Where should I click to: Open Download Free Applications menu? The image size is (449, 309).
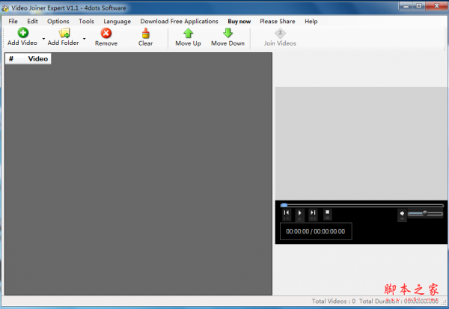tap(180, 21)
